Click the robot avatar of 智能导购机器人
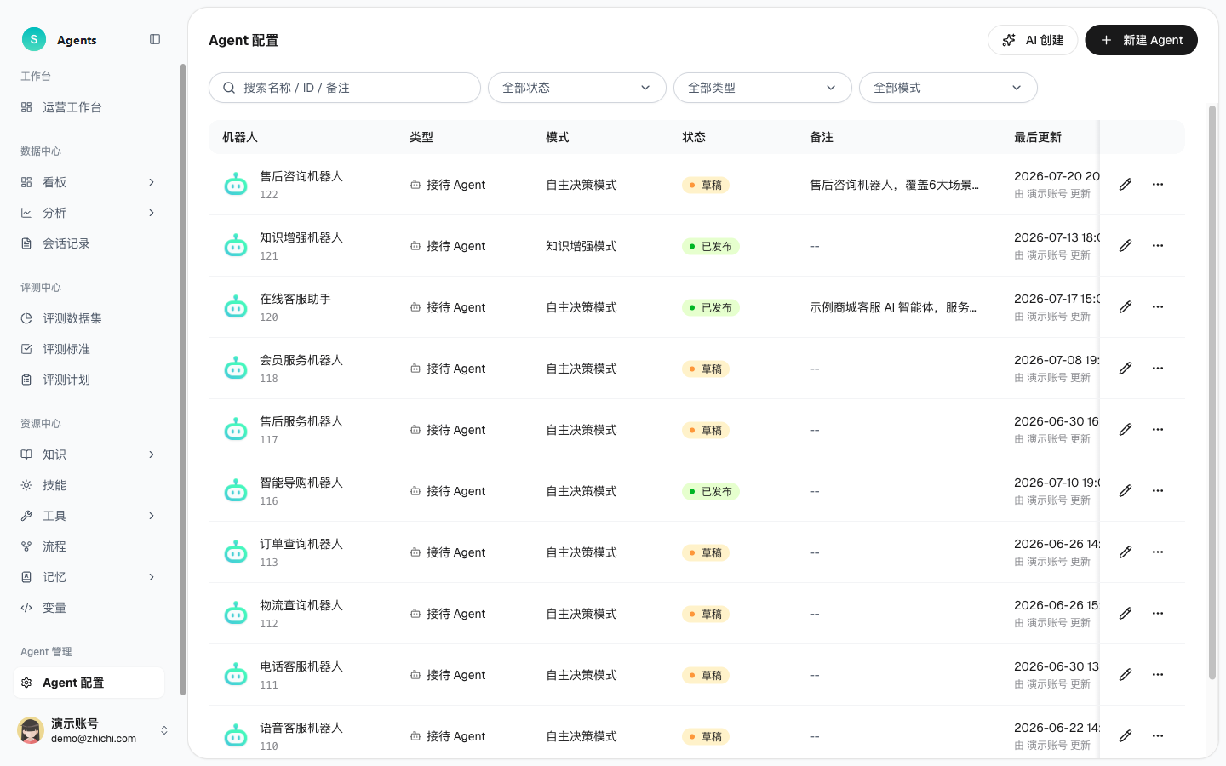Image resolution: width=1226 pixels, height=766 pixels. pyautogui.click(x=236, y=491)
